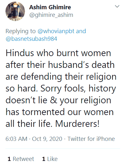View the 1 Like list
This screenshot has width=125, height=167.
pos(50,159)
